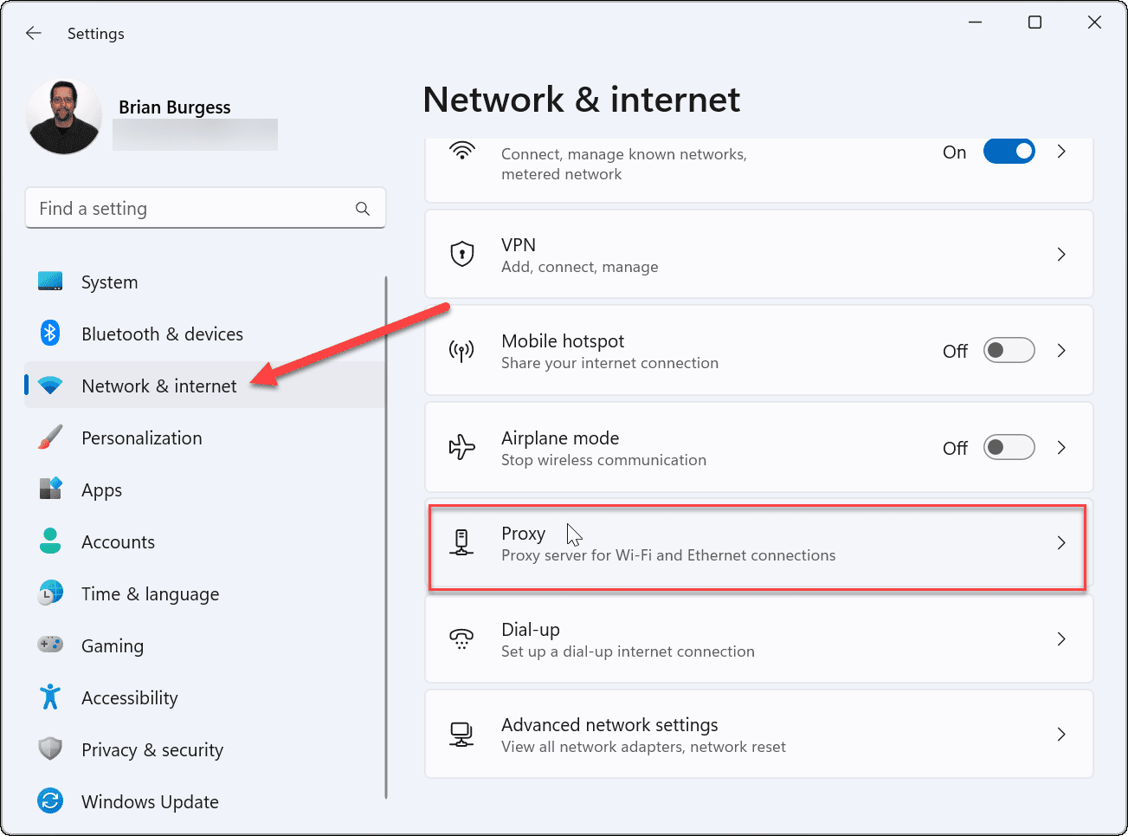This screenshot has width=1128, height=836.
Task: Click the Find a setting search box
Action: click(205, 209)
